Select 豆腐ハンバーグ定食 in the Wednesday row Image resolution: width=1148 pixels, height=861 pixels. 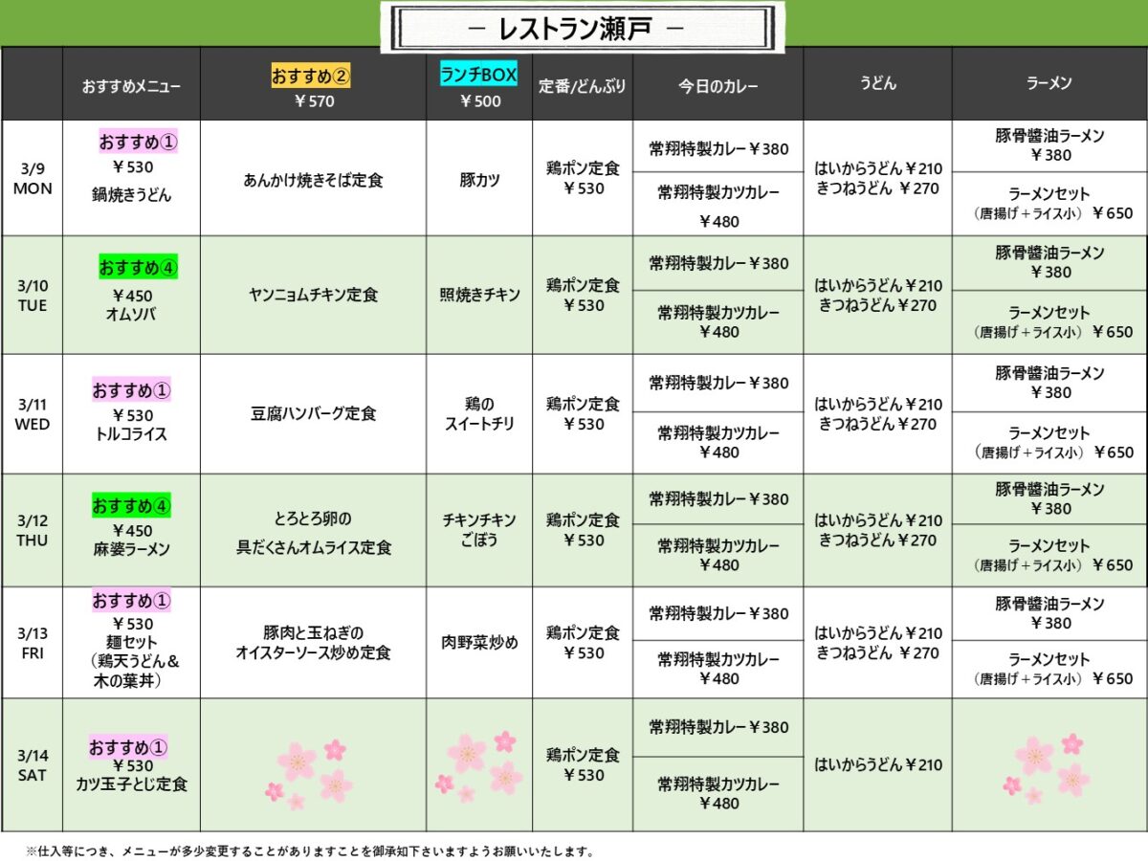pyautogui.click(x=313, y=413)
